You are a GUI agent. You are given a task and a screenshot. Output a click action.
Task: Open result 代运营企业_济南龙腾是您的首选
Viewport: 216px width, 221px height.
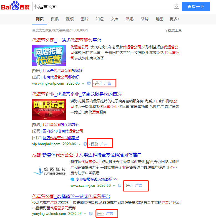(x=77, y=94)
